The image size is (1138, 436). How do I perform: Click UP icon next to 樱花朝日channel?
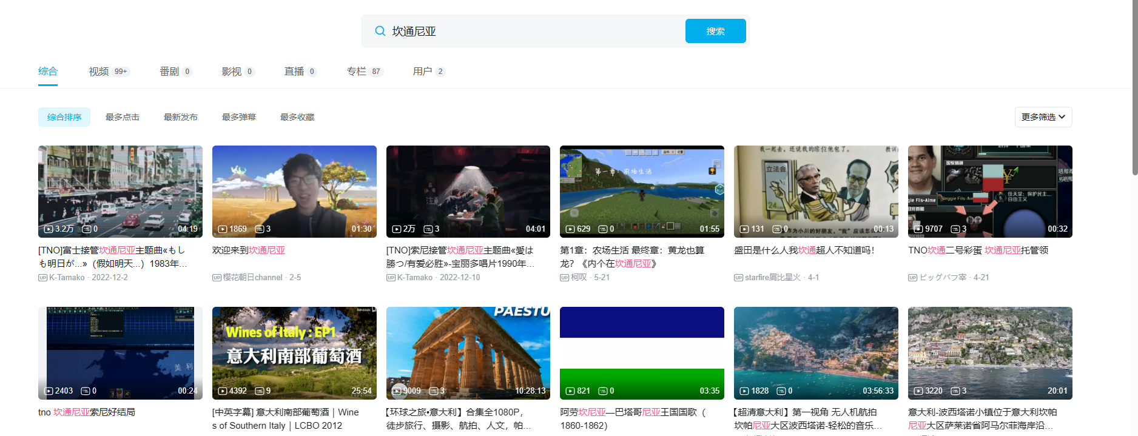tap(217, 278)
